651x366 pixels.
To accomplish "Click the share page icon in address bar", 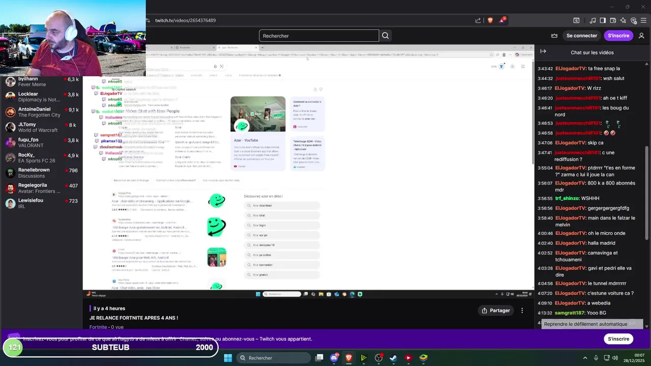I will tap(478, 20).
